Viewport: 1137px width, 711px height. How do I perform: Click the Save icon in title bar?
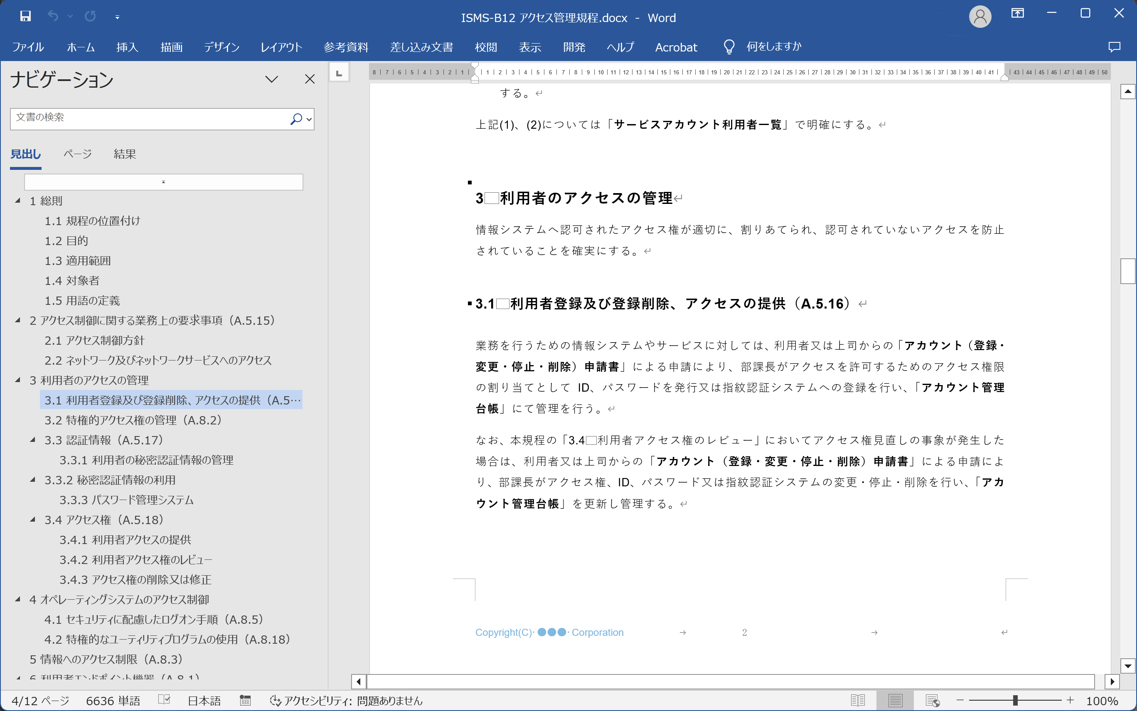tap(25, 17)
